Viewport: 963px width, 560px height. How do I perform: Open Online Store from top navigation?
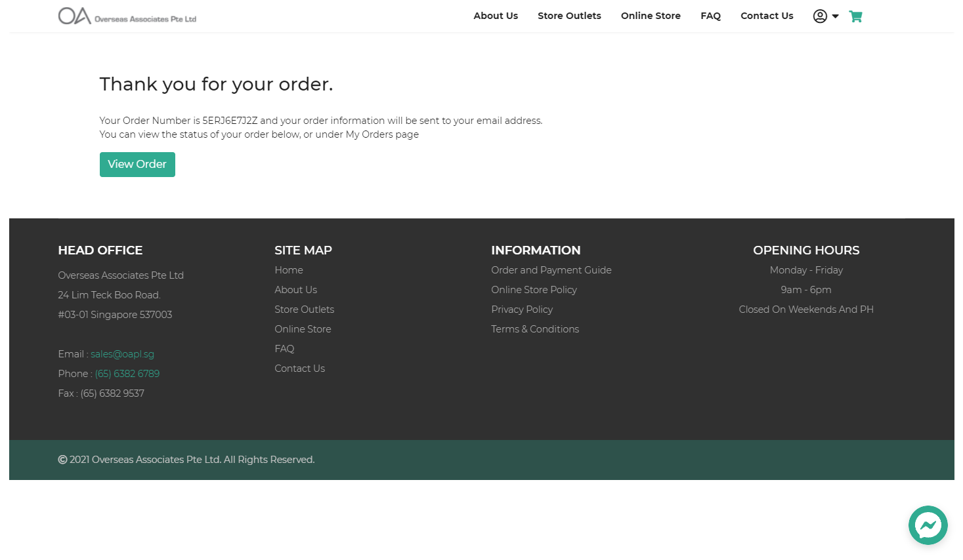tap(651, 16)
